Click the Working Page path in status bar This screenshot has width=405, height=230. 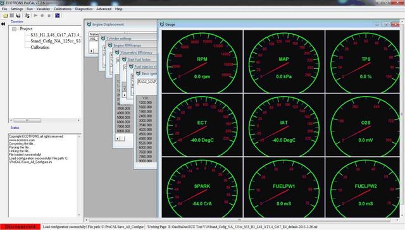(232, 227)
